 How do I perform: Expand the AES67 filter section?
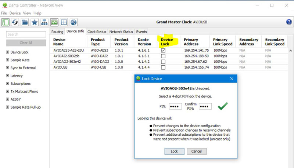(x=7, y=99)
